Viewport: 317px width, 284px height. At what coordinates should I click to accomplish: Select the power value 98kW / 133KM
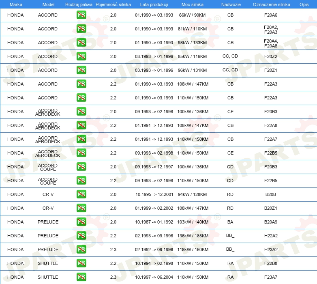(x=192, y=43)
